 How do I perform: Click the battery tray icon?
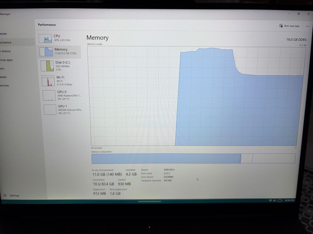[280, 200]
